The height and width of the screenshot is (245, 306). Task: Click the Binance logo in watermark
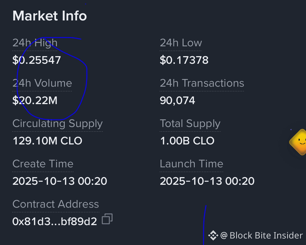pyautogui.click(x=213, y=235)
